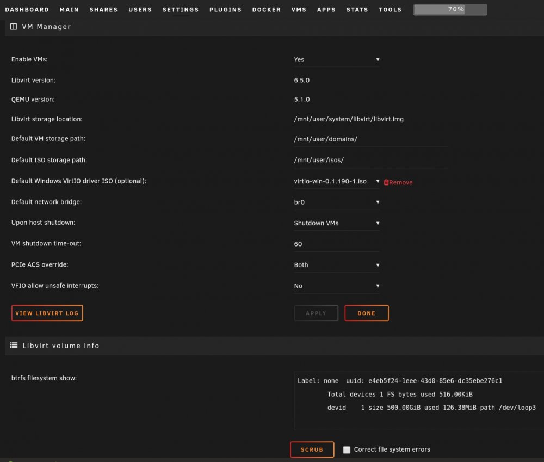Open the VirtIO driver ISO dropdown

[337, 182]
